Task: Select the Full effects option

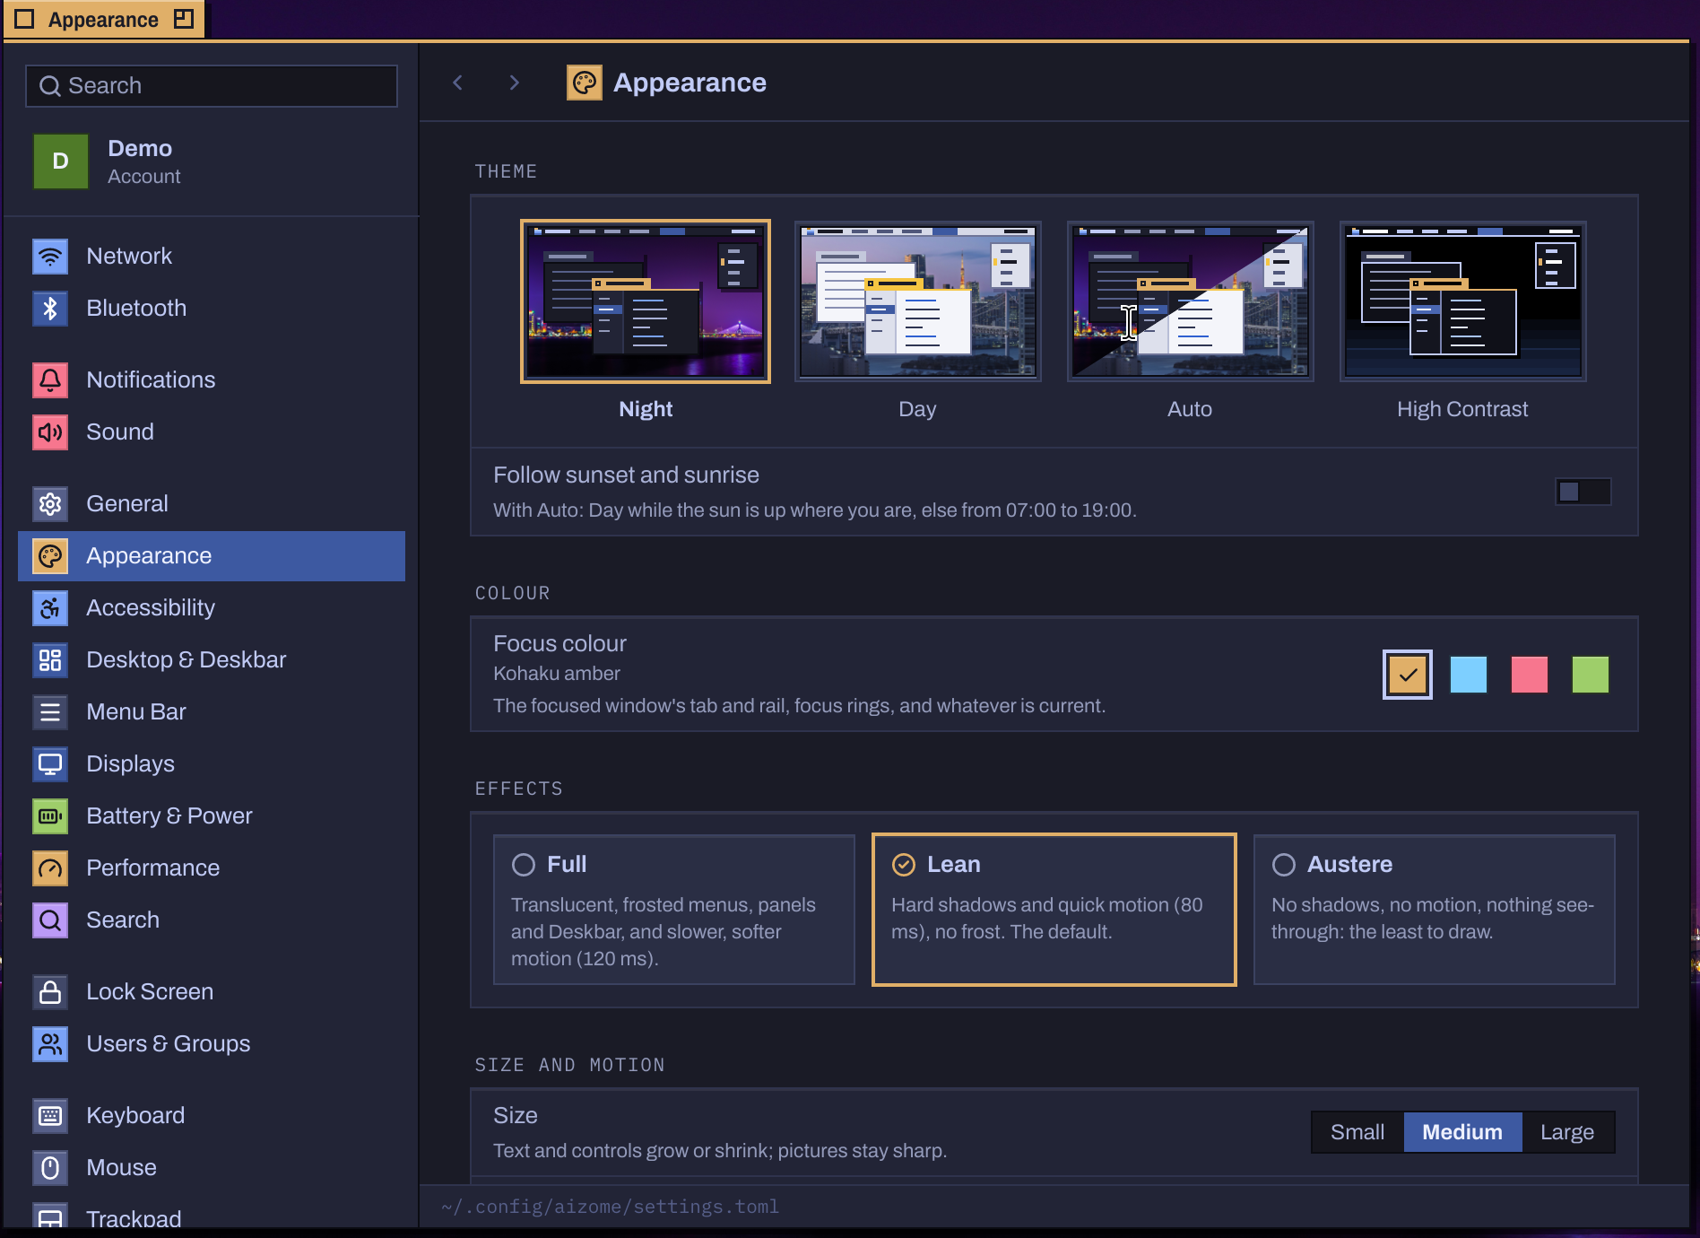Action: pyautogui.click(x=673, y=910)
